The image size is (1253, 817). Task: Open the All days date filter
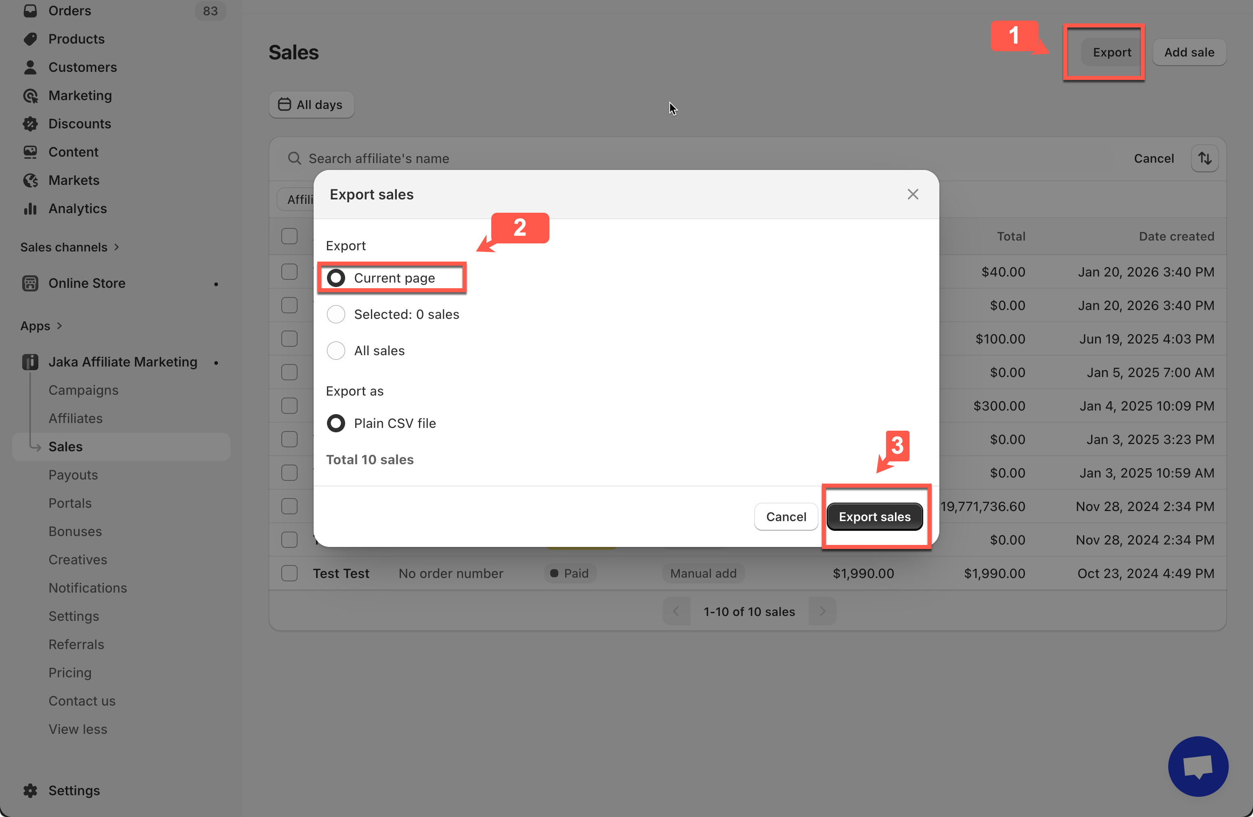pos(311,105)
